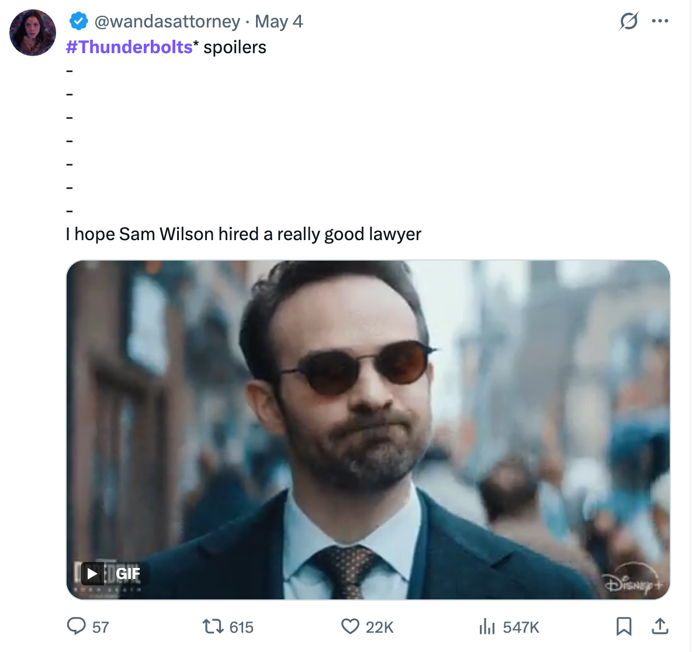View the 22K likes count
Viewport: 692px width, 652px height.
(x=378, y=626)
